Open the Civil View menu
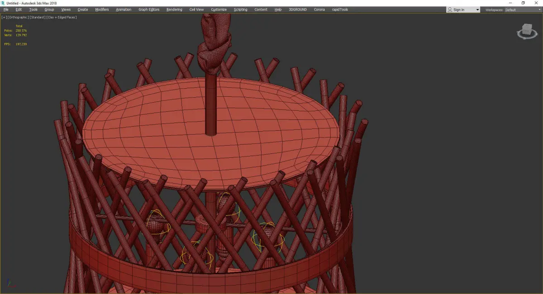This screenshot has height=294, width=543. point(196,9)
